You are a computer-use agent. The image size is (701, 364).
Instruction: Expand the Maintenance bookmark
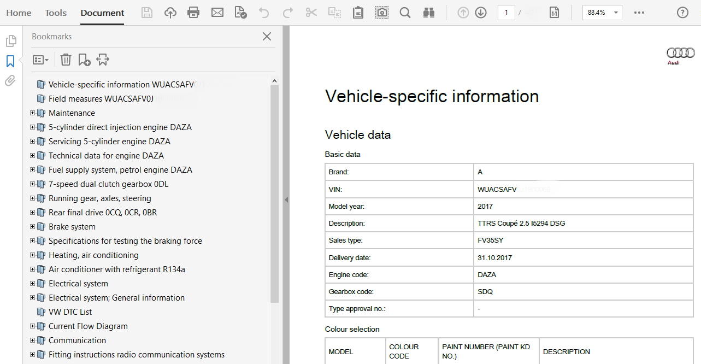pos(32,113)
